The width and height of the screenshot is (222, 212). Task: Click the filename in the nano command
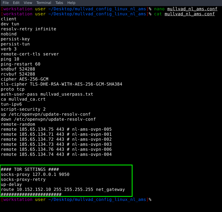192,9
